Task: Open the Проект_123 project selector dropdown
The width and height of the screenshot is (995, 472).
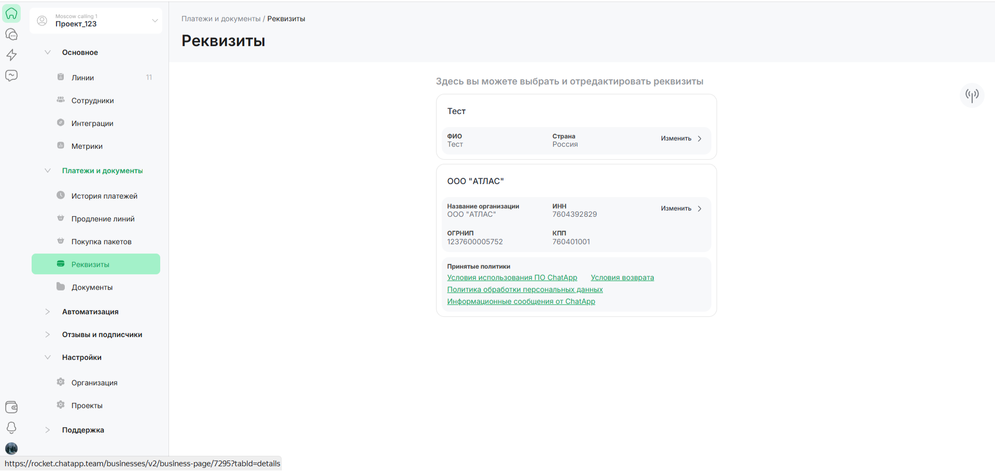Action: tap(96, 21)
